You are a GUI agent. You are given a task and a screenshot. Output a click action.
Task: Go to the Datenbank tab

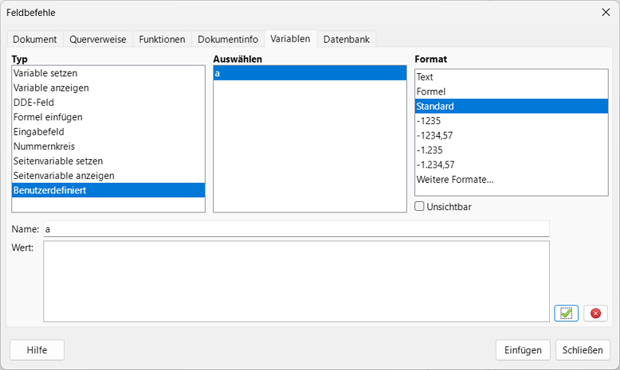[347, 39]
